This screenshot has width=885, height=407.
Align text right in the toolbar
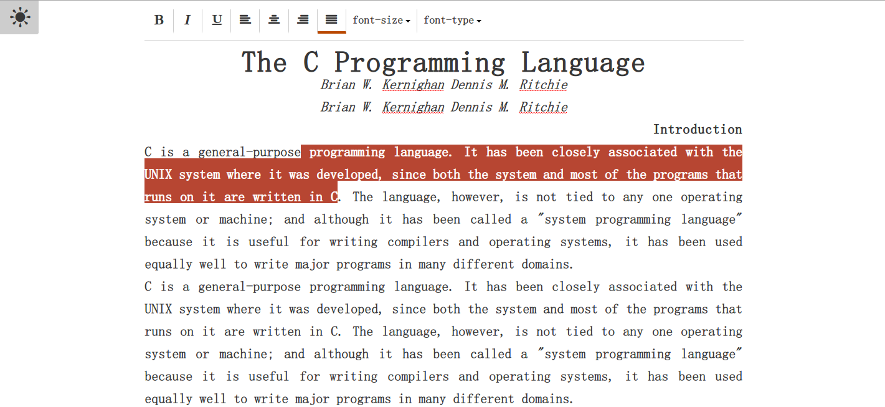coord(303,20)
